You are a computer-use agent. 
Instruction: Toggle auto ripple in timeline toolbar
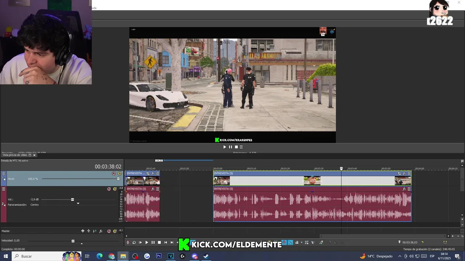[296, 243]
